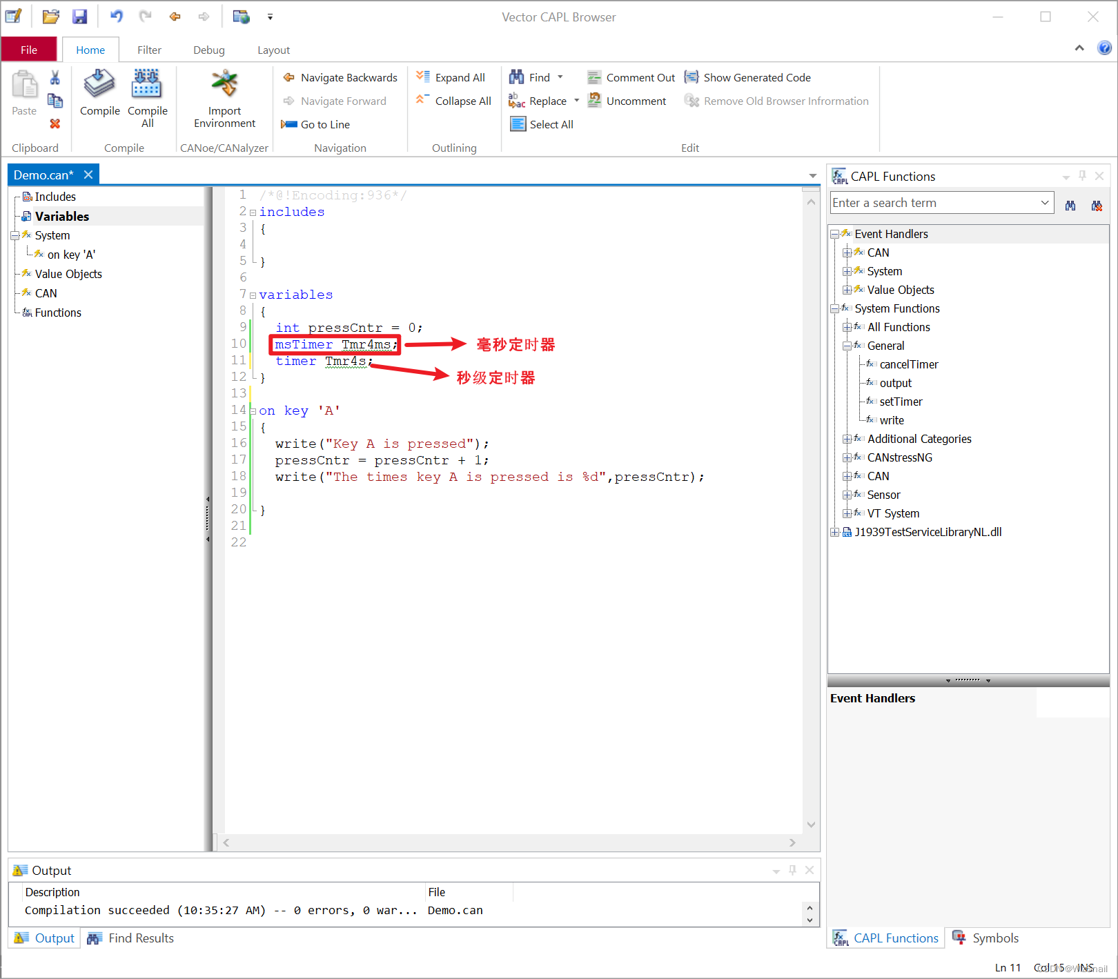Click the code editor vertical scrollbar down arrow

(x=811, y=824)
